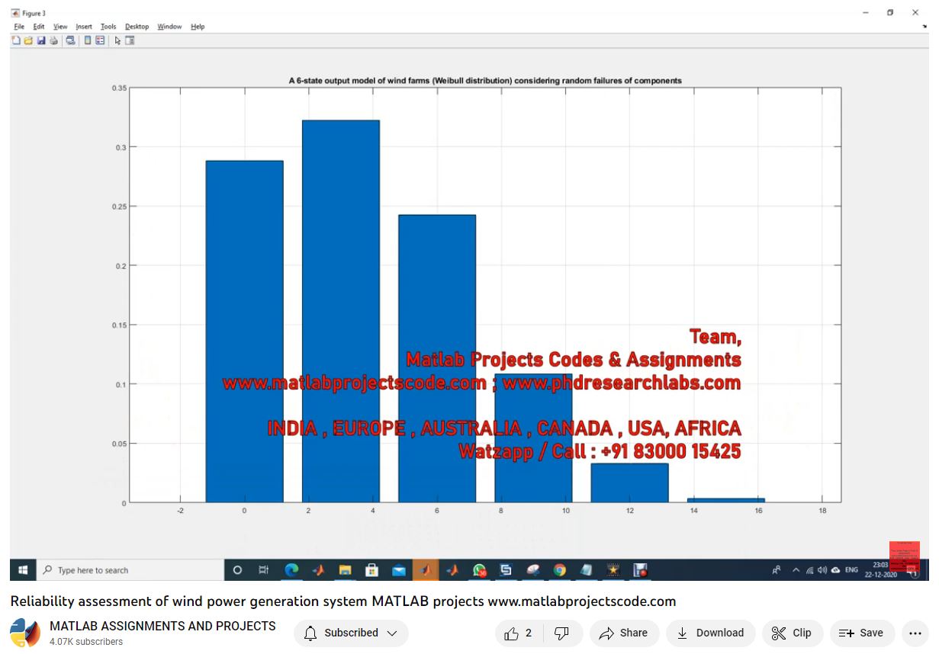Open the Desktop menu
The height and width of the screenshot is (654, 939).
tap(137, 27)
